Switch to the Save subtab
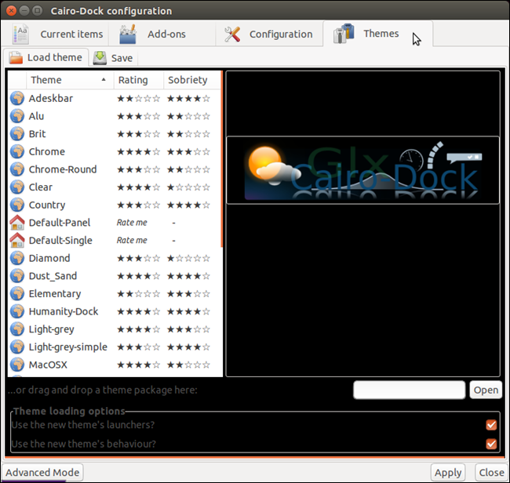510x483 pixels. (x=113, y=58)
